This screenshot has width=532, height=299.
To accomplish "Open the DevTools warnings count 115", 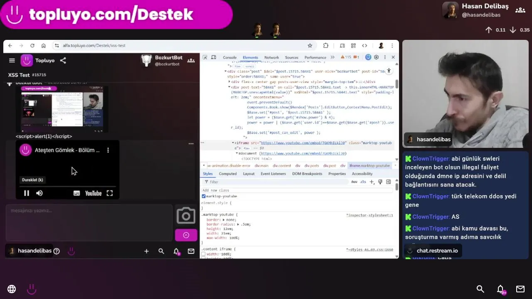I will 346,57.
